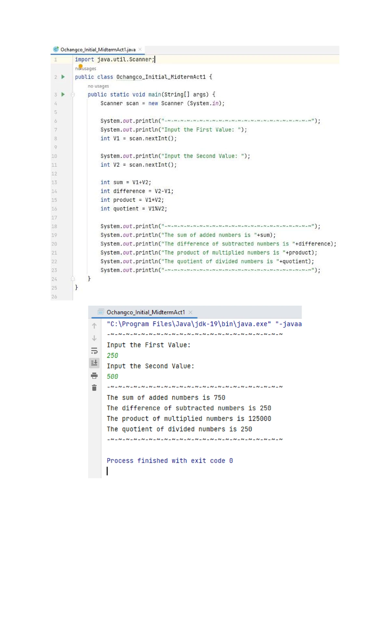390x642 pixels.
Task: Click 'import java.util.Scanner;' on line 1
Action: pos(114,59)
